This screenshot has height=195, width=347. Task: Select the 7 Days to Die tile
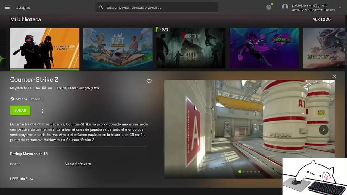[191, 48]
